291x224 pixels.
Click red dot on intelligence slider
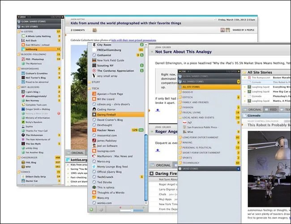[x=120, y=207]
